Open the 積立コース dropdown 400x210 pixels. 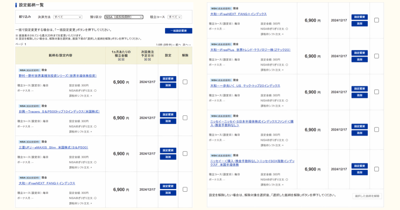pos(174,17)
